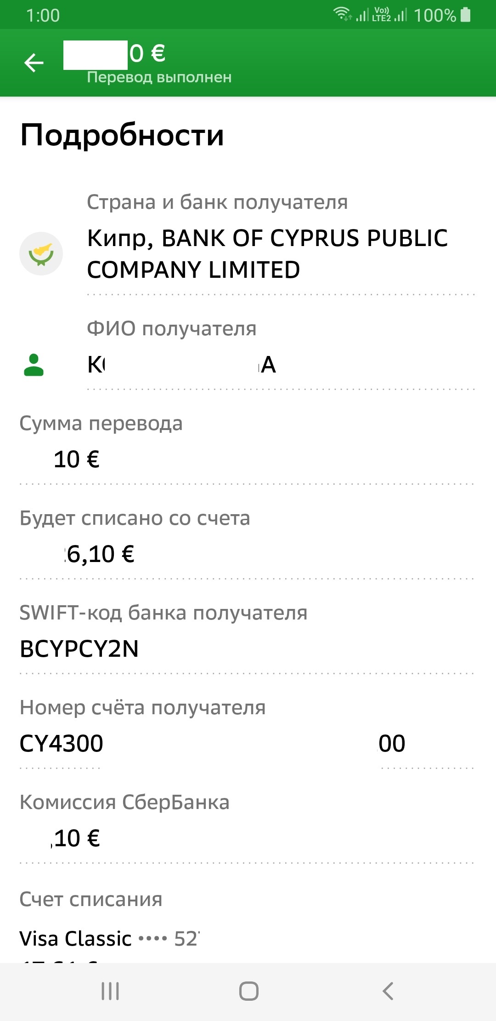The height and width of the screenshot is (1021, 496).
Task: Tap the 'ФИО получателя' field label
Action: pos(171,328)
